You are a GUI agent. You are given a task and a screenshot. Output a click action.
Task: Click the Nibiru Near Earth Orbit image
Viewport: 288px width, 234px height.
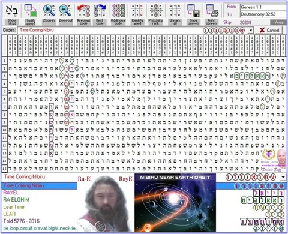tap(175, 203)
